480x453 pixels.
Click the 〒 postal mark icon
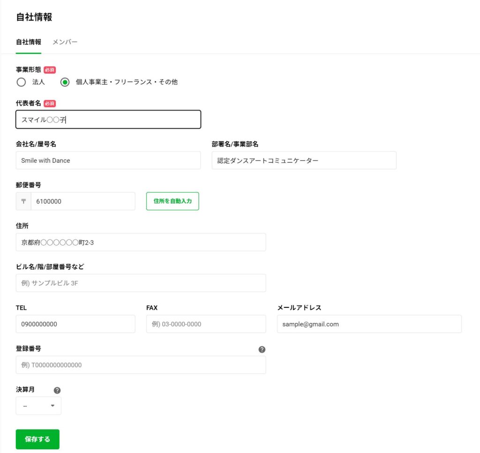(x=23, y=201)
